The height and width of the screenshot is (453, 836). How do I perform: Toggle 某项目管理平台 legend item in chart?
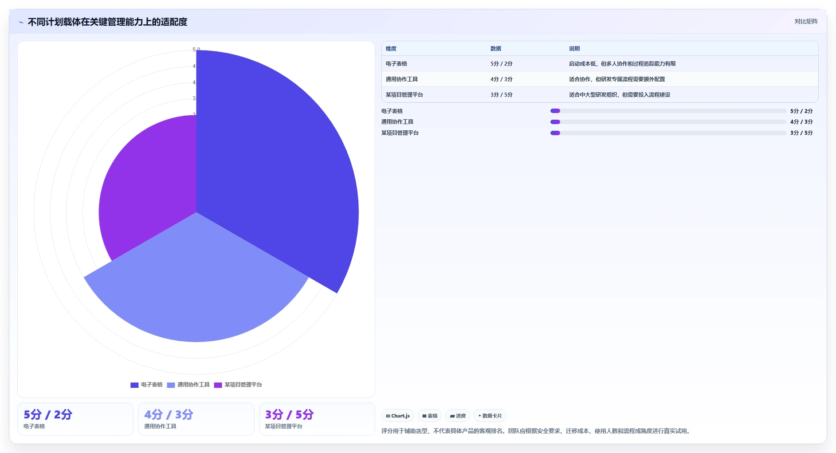point(238,385)
